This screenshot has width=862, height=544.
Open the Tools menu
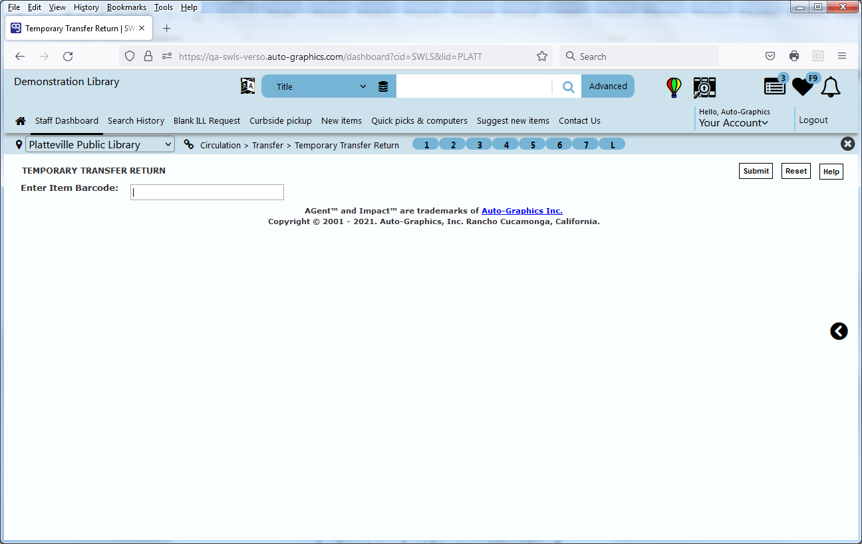(164, 7)
